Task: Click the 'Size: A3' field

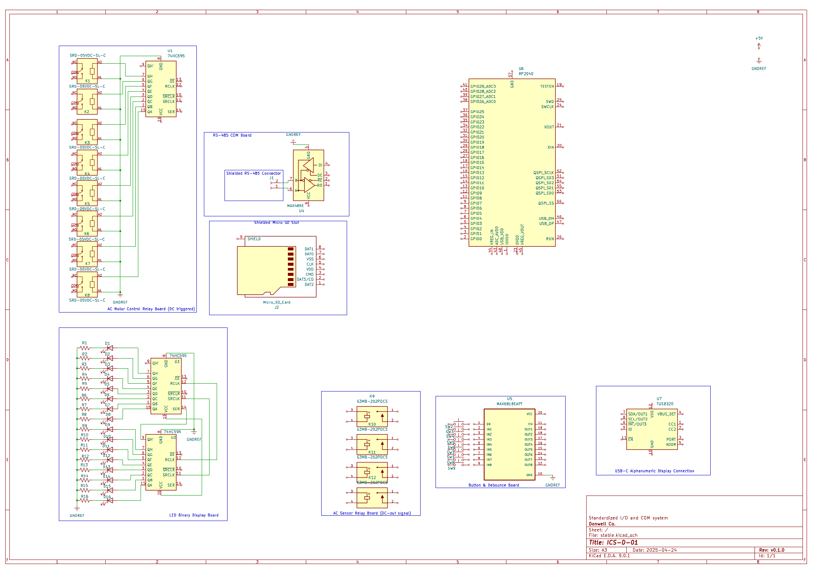Action: 598,550
